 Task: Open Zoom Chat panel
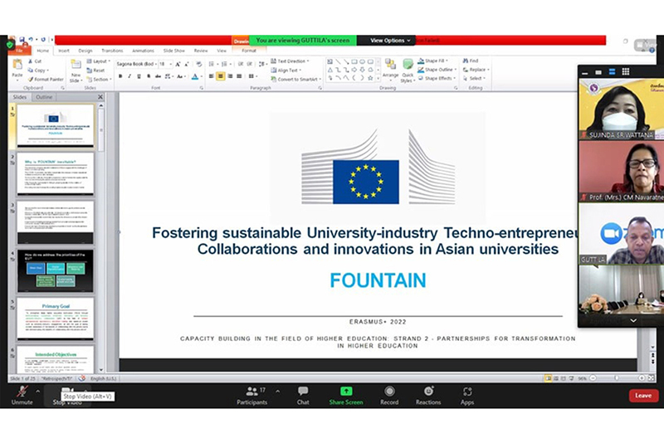point(303,396)
